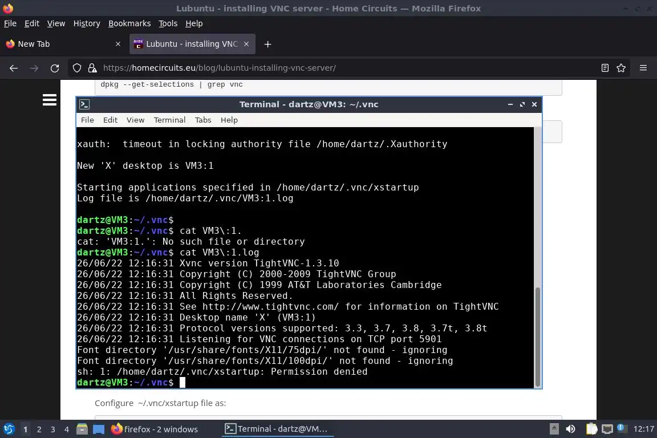Viewport: 657px width, 438px height.
Task: Open the volume control in tray
Action: pos(570,429)
